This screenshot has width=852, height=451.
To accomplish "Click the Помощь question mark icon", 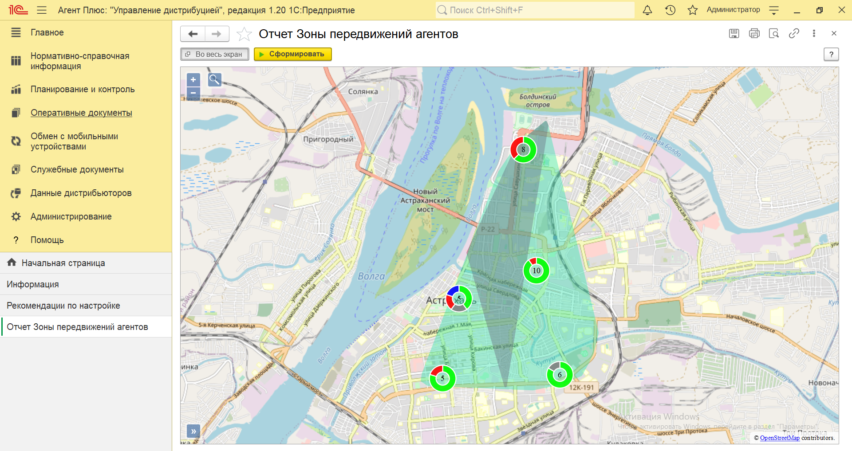I will 16,240.
